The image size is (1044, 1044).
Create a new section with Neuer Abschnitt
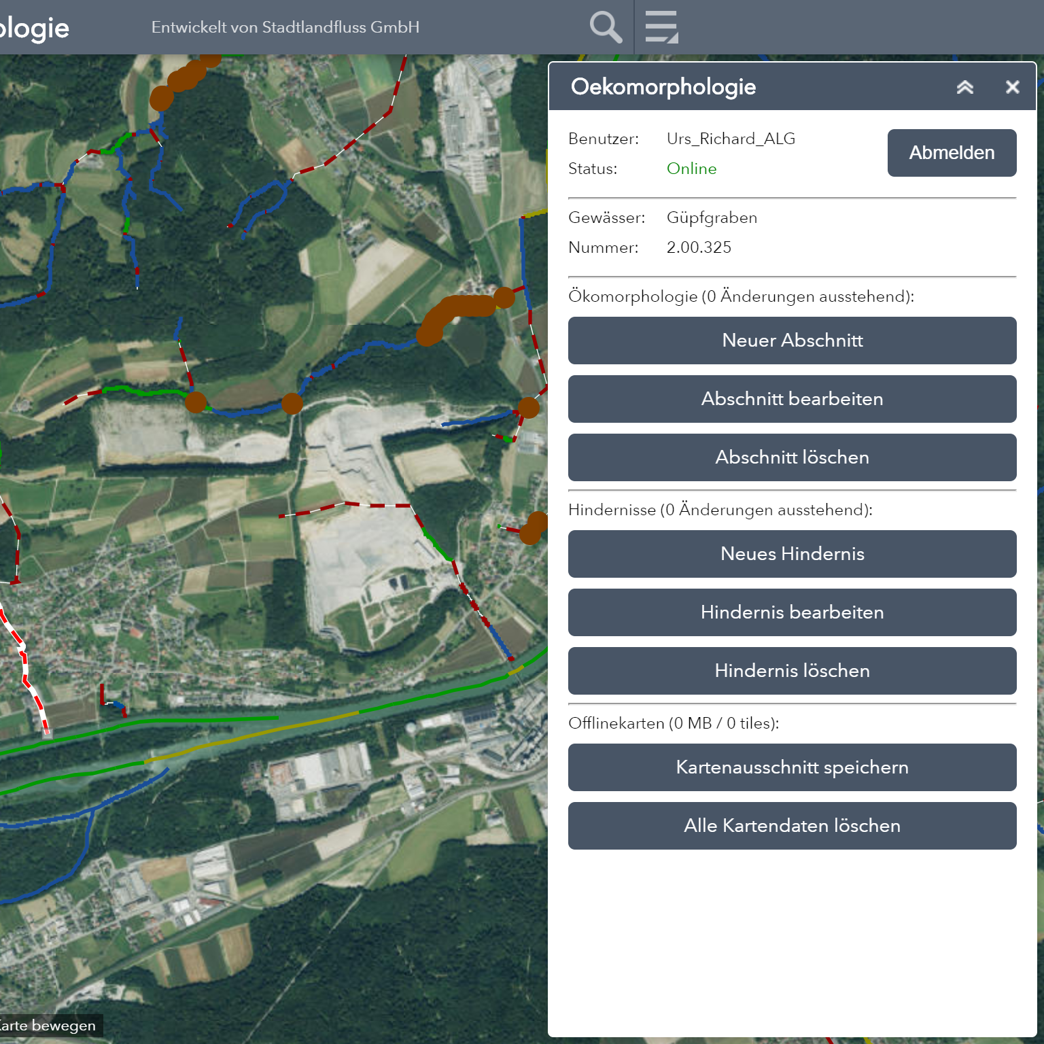[792, 341]
